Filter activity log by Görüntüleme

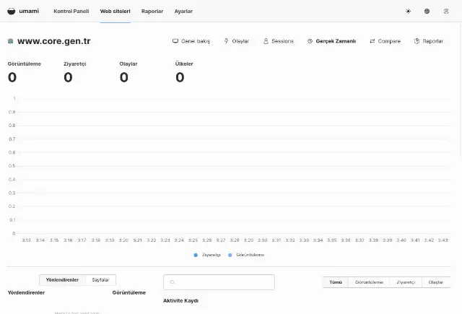369,282
